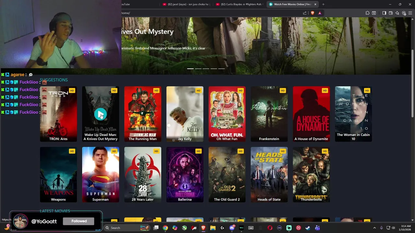Click the Brave VPN shield icon
The height and width of the screenshot is (233, 415).
coord(404,13)
